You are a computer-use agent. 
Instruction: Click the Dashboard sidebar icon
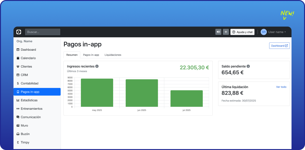click(18, 49)
